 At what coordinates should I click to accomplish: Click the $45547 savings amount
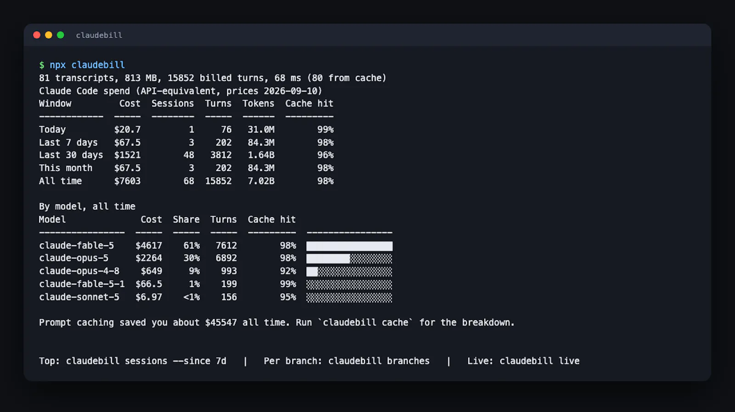pos(221,323)
